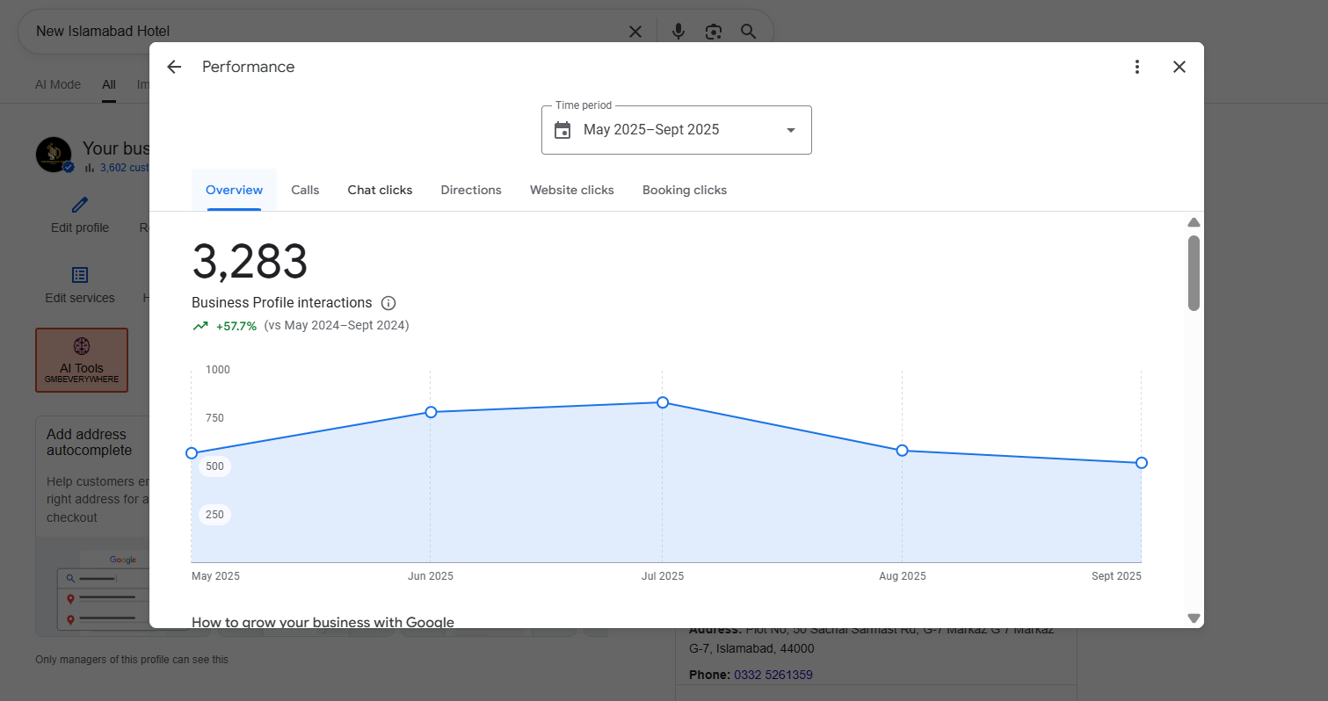Click the calendar icon in Time period

point(562,130)
